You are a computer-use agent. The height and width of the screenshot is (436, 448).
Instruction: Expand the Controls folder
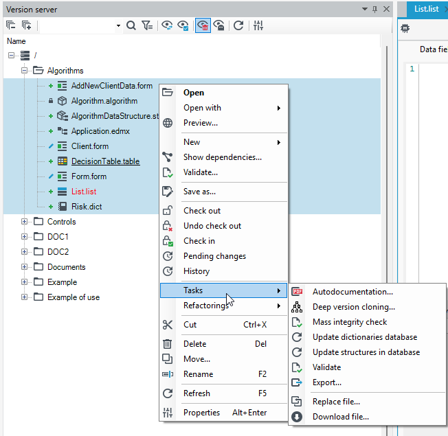[x=24, y=222]
